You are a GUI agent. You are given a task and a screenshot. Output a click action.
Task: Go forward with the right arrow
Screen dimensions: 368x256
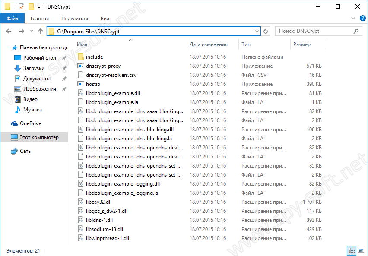21,31
